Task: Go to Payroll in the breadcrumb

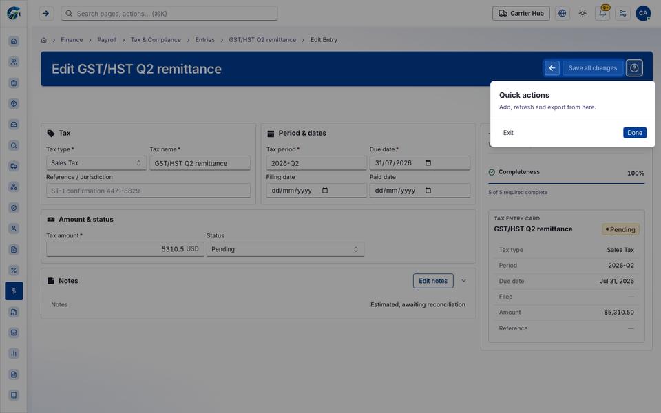Action: [107, 40]
